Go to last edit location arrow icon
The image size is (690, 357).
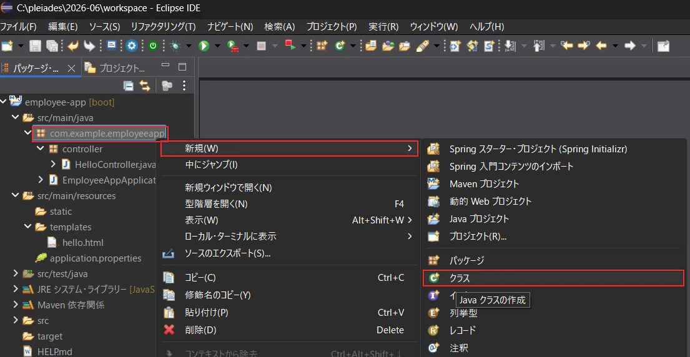[x=567, y=46]
